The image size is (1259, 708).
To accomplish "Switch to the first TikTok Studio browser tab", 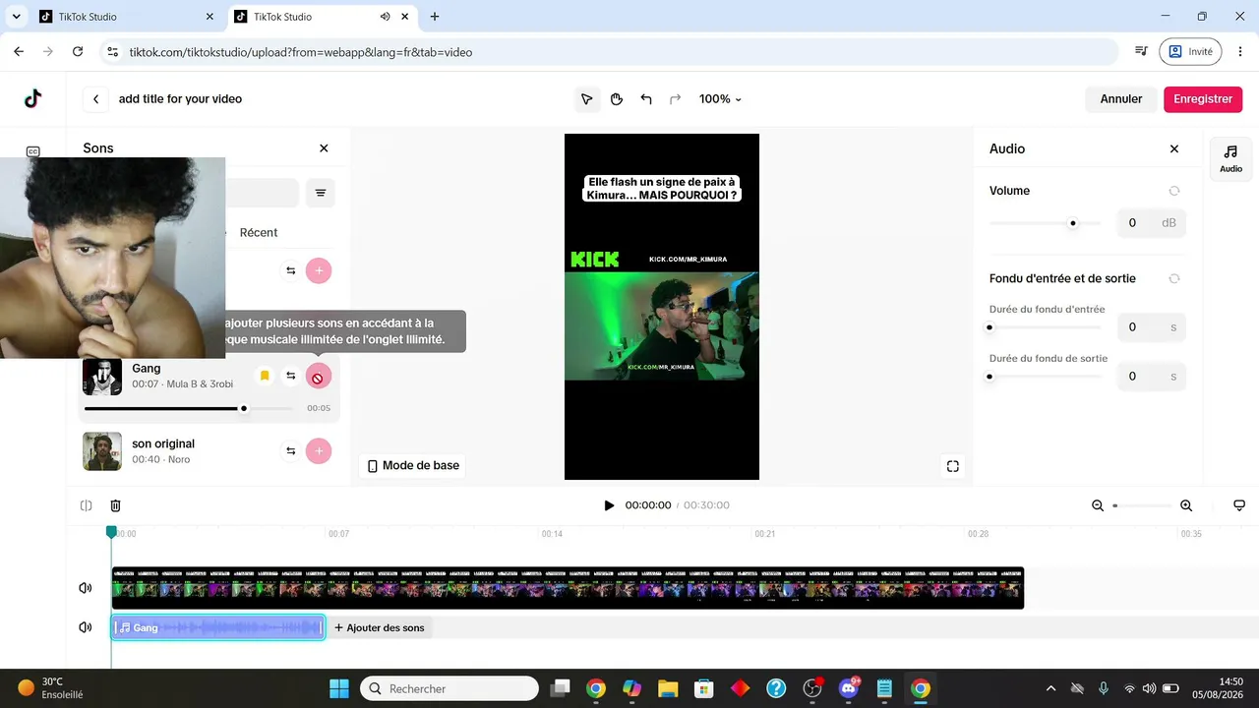I will (126, 17).
